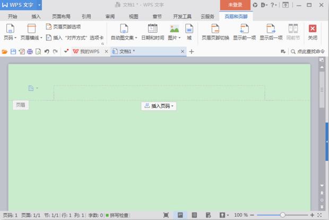Click the 未登录 login button
The width and height of the screenshot is (329, 220).
pos(235,5)
